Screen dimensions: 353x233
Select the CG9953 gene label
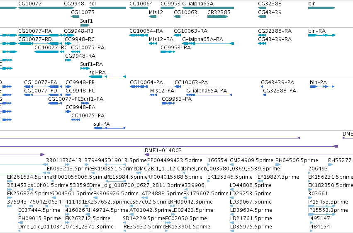[170, 4]
